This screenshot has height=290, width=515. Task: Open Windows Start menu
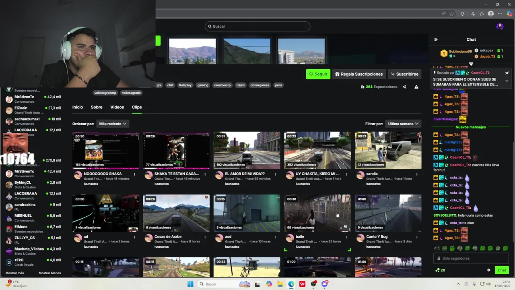pos(190,284)
